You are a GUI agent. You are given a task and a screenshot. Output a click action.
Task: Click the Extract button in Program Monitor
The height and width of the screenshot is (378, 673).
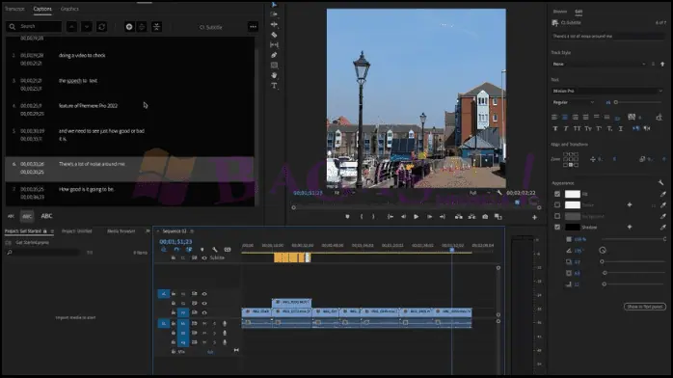pos(471,217)
